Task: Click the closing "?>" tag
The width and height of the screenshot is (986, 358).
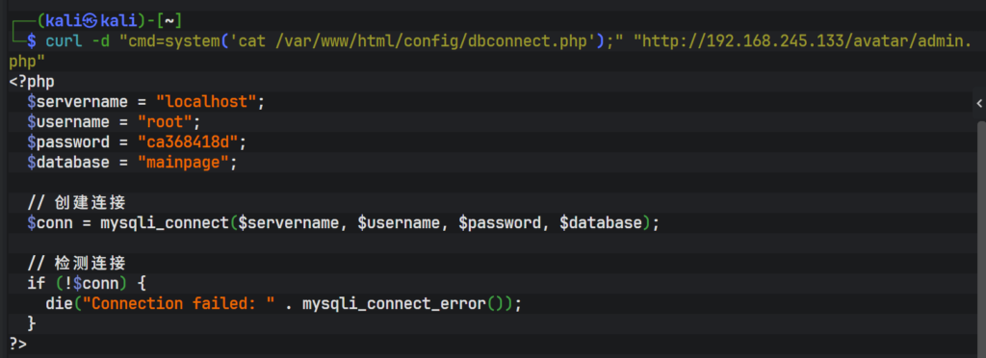Action: coord(18,344)
